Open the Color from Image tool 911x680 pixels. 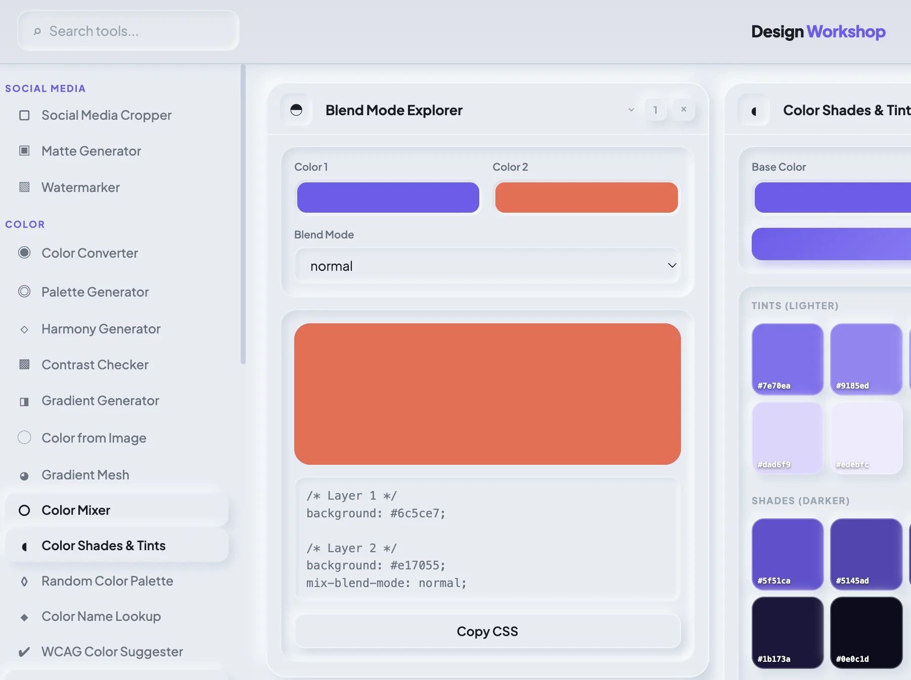pyautogui.click(x=94, y=438)
